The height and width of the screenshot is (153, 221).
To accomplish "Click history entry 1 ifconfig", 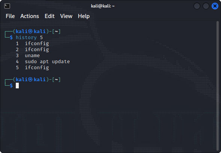I will tap(32, 44).
